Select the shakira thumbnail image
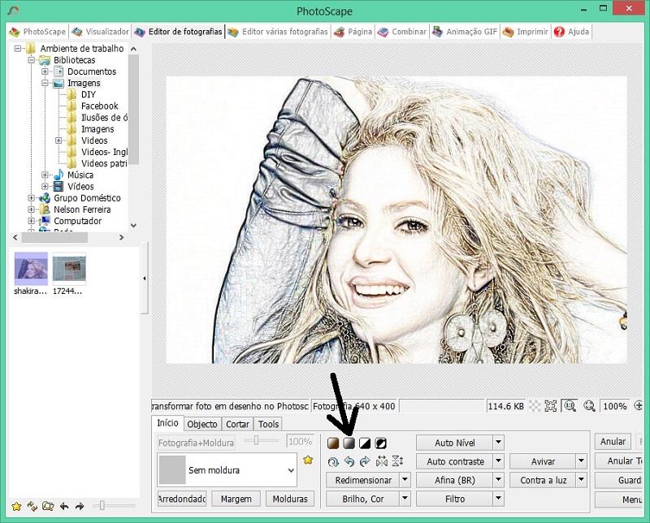Image resolution: width=650 pixels, height=523 pixels. 31,268
